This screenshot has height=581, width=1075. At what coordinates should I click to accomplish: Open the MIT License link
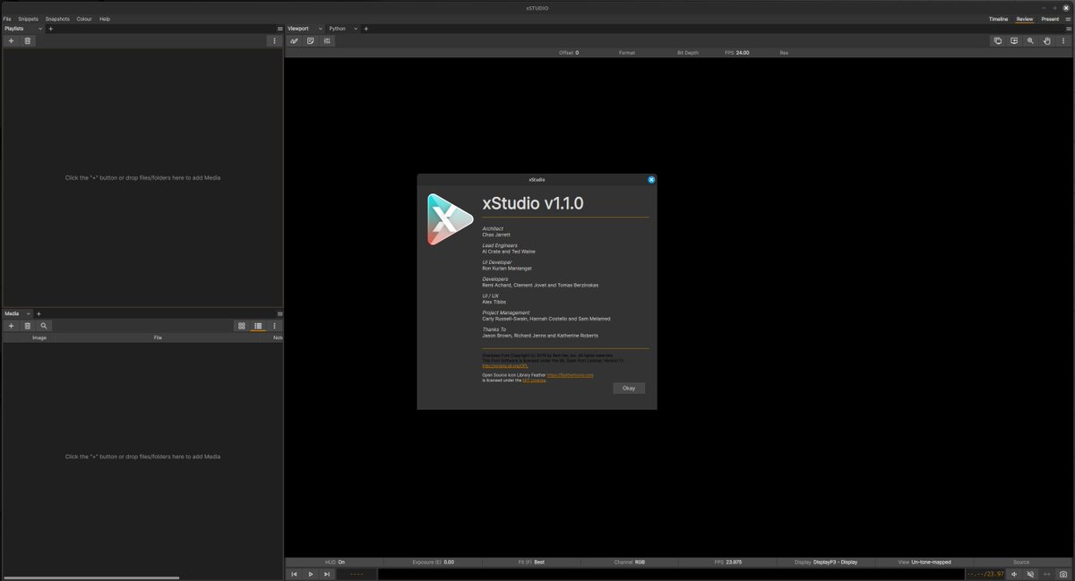pyautogui.click(x=534, y=380)
